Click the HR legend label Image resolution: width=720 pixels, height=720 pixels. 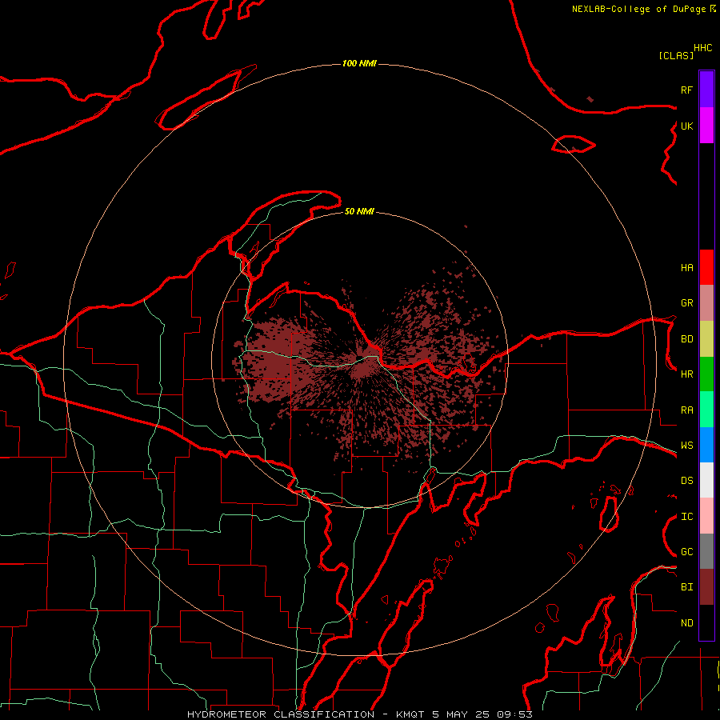point(686,374)
